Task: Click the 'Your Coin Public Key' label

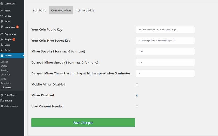Action: 47,30
